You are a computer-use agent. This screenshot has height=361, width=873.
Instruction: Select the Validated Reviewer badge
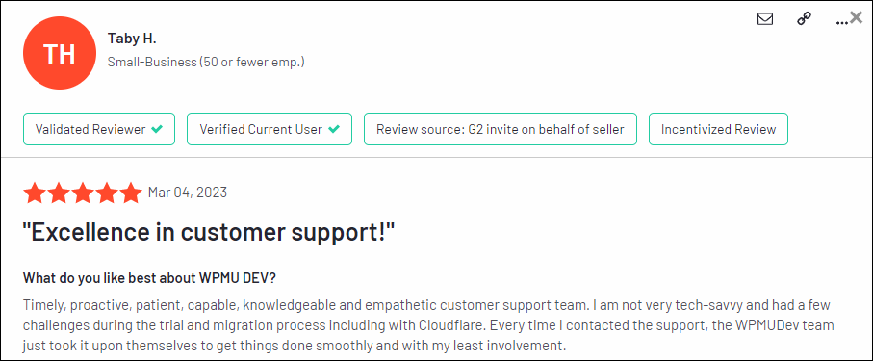99,129
